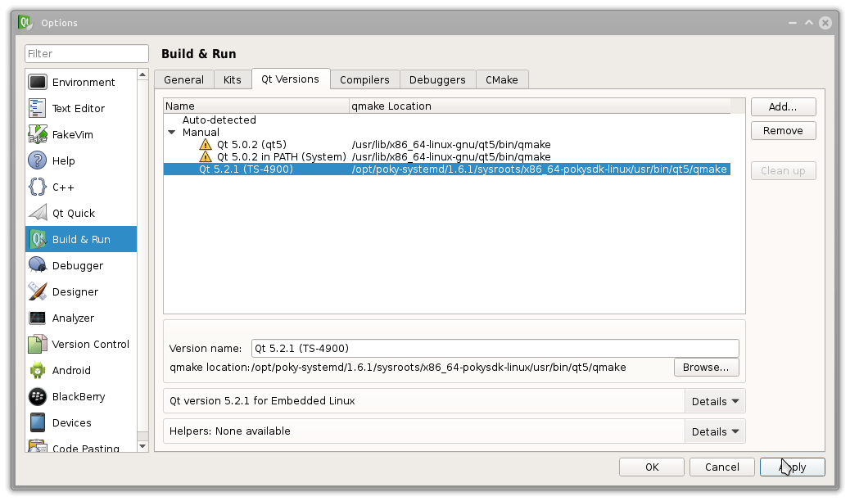Click the Cancel button

pyautogui.click(x=721, y=467)
